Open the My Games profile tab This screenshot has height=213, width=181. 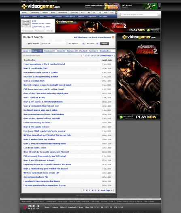click(39, 31)
